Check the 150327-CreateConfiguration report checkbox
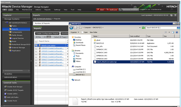The width and height of the screenshot is (181, 107). click(36, 62)
